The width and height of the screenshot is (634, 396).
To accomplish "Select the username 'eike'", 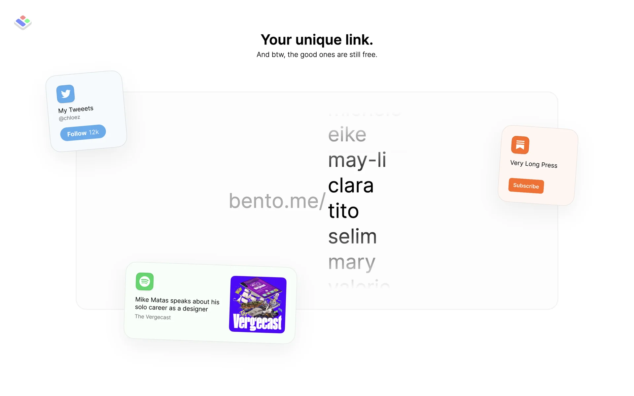I will click(x=347, y=135).
